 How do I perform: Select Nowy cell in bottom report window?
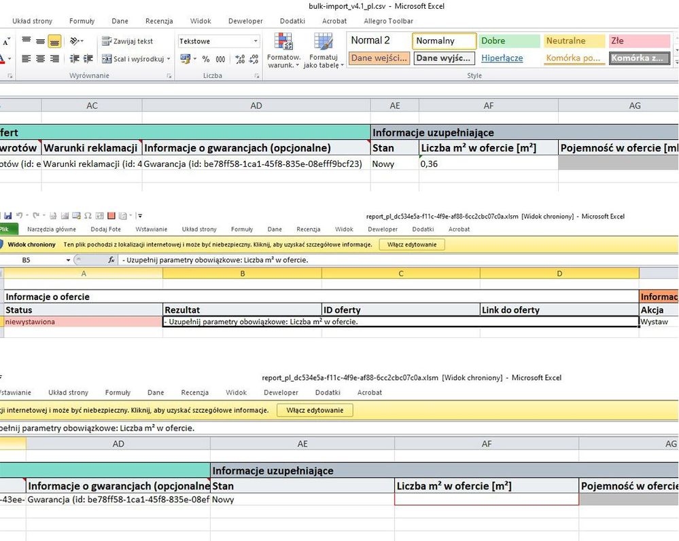(x=302, y=500)
